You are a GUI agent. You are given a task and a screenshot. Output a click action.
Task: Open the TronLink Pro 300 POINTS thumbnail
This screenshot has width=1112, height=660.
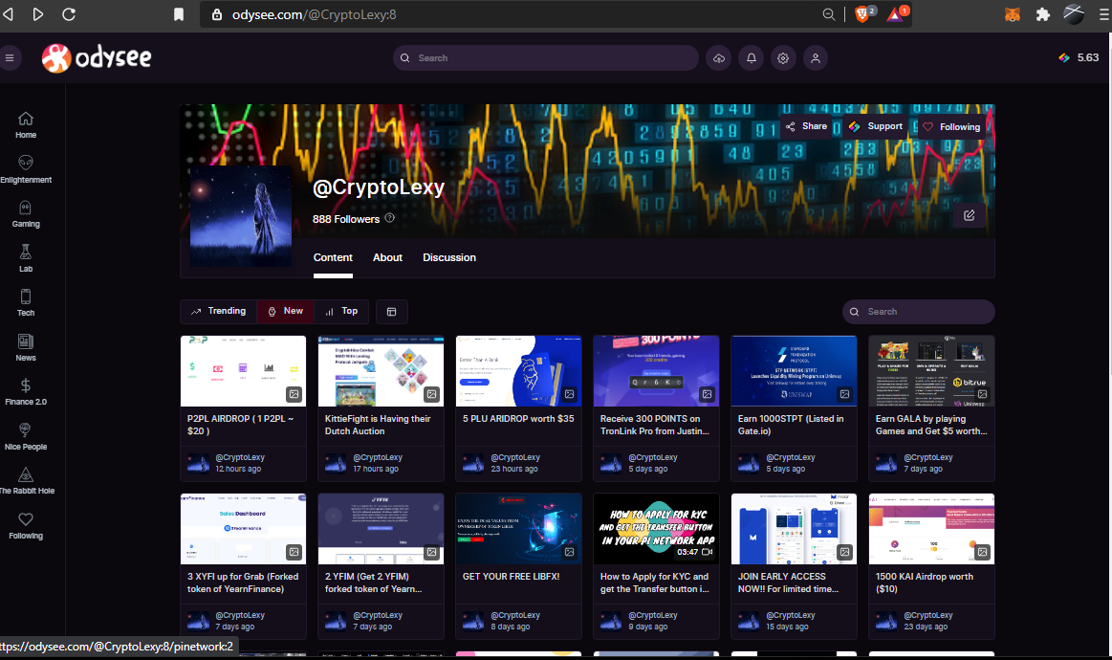click(656, 371)
